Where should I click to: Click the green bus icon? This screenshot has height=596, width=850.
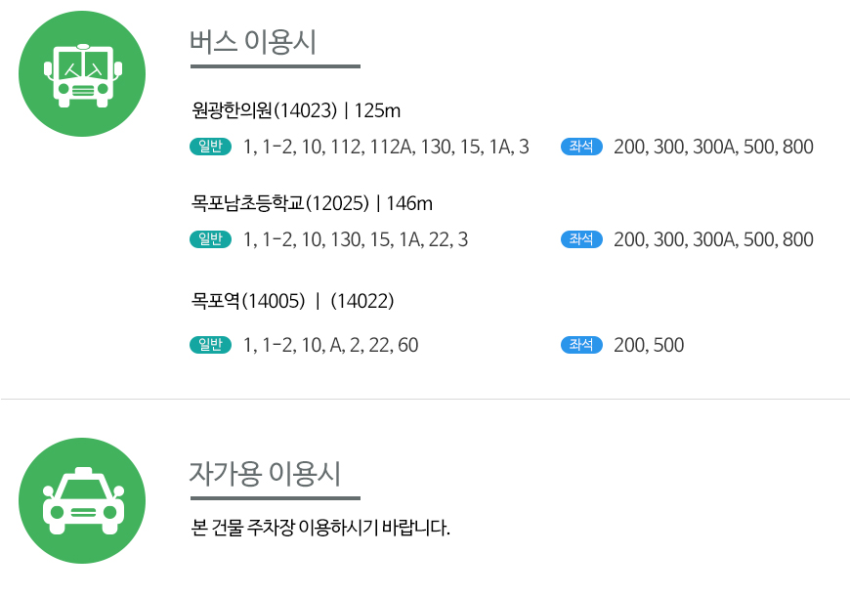coord(82,73)
